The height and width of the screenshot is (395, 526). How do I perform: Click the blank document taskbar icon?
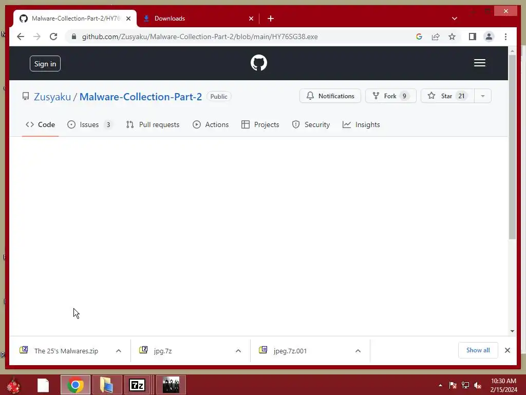click(x=43, y=385)
